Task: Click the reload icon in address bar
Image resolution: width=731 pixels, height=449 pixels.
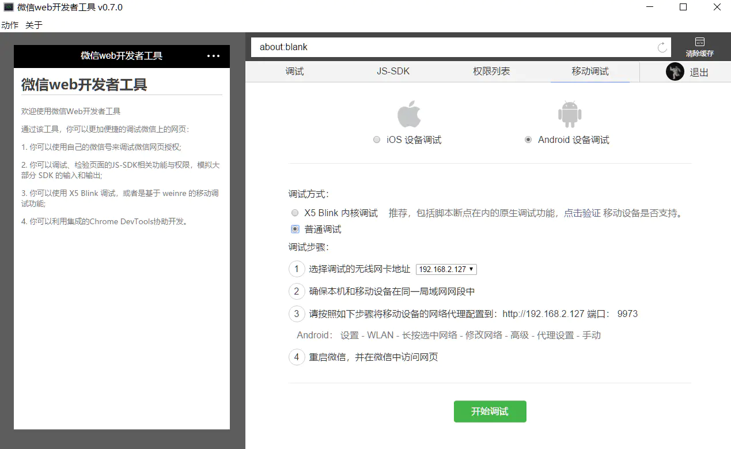Action: click(662, 47)
